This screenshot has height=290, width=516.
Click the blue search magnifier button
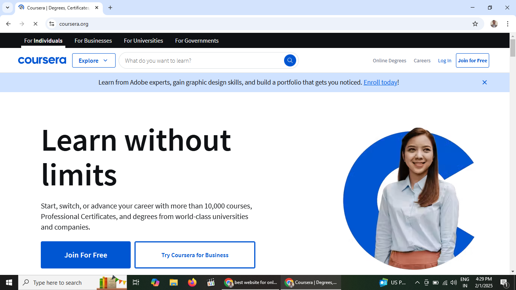tap(290, 60)
